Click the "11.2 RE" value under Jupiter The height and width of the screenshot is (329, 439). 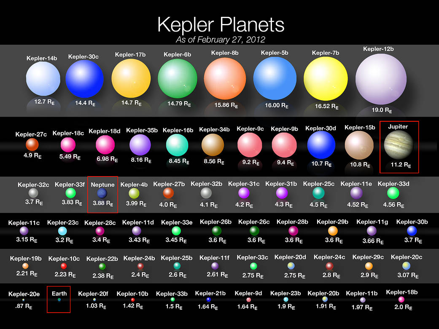(401, 165)
